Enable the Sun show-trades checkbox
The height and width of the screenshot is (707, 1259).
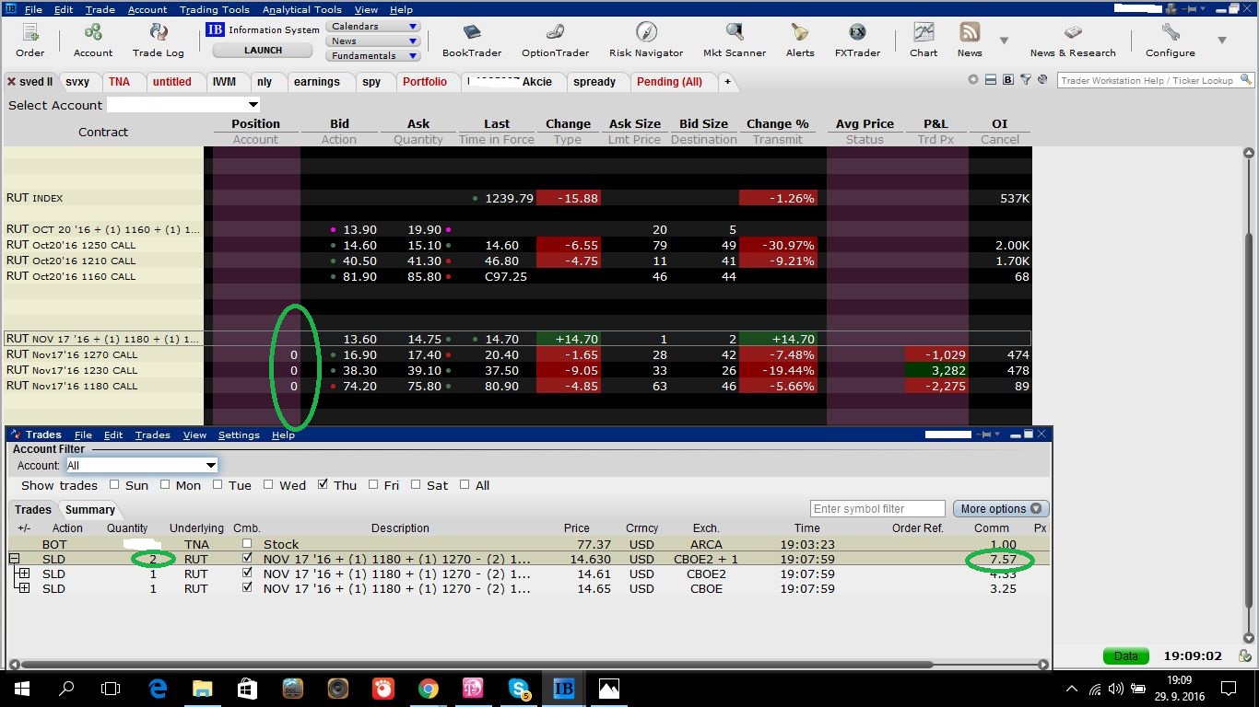[114, 484]
